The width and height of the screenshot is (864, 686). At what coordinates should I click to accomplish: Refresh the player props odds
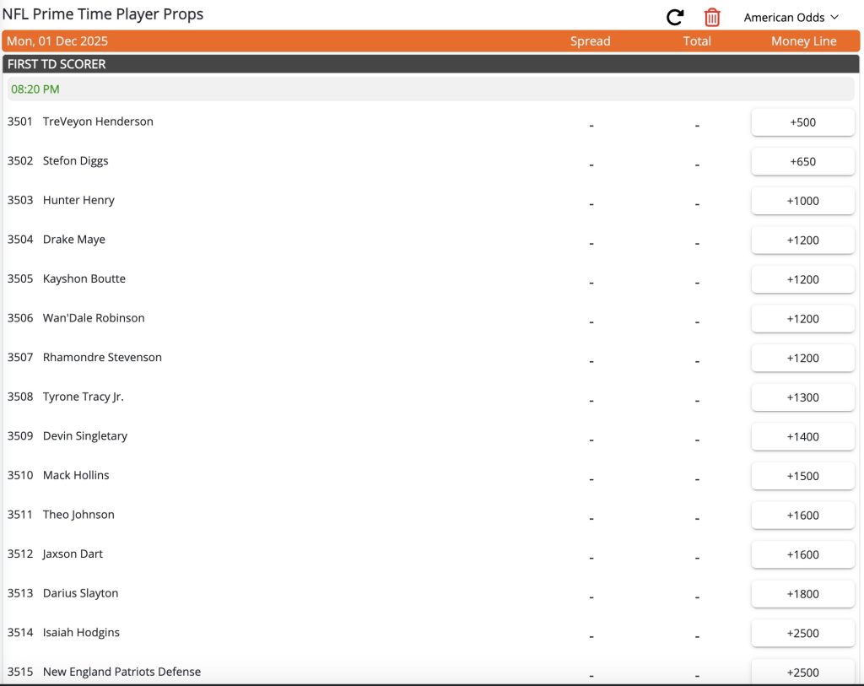pos(672,16)
